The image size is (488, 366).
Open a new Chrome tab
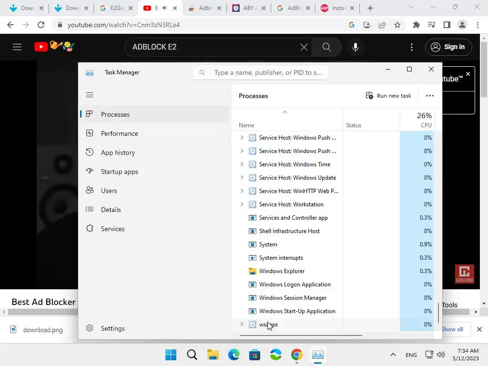(x=370, y=8)
